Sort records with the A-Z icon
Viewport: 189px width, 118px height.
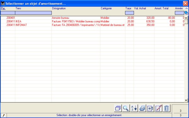(x=134, y=108)
